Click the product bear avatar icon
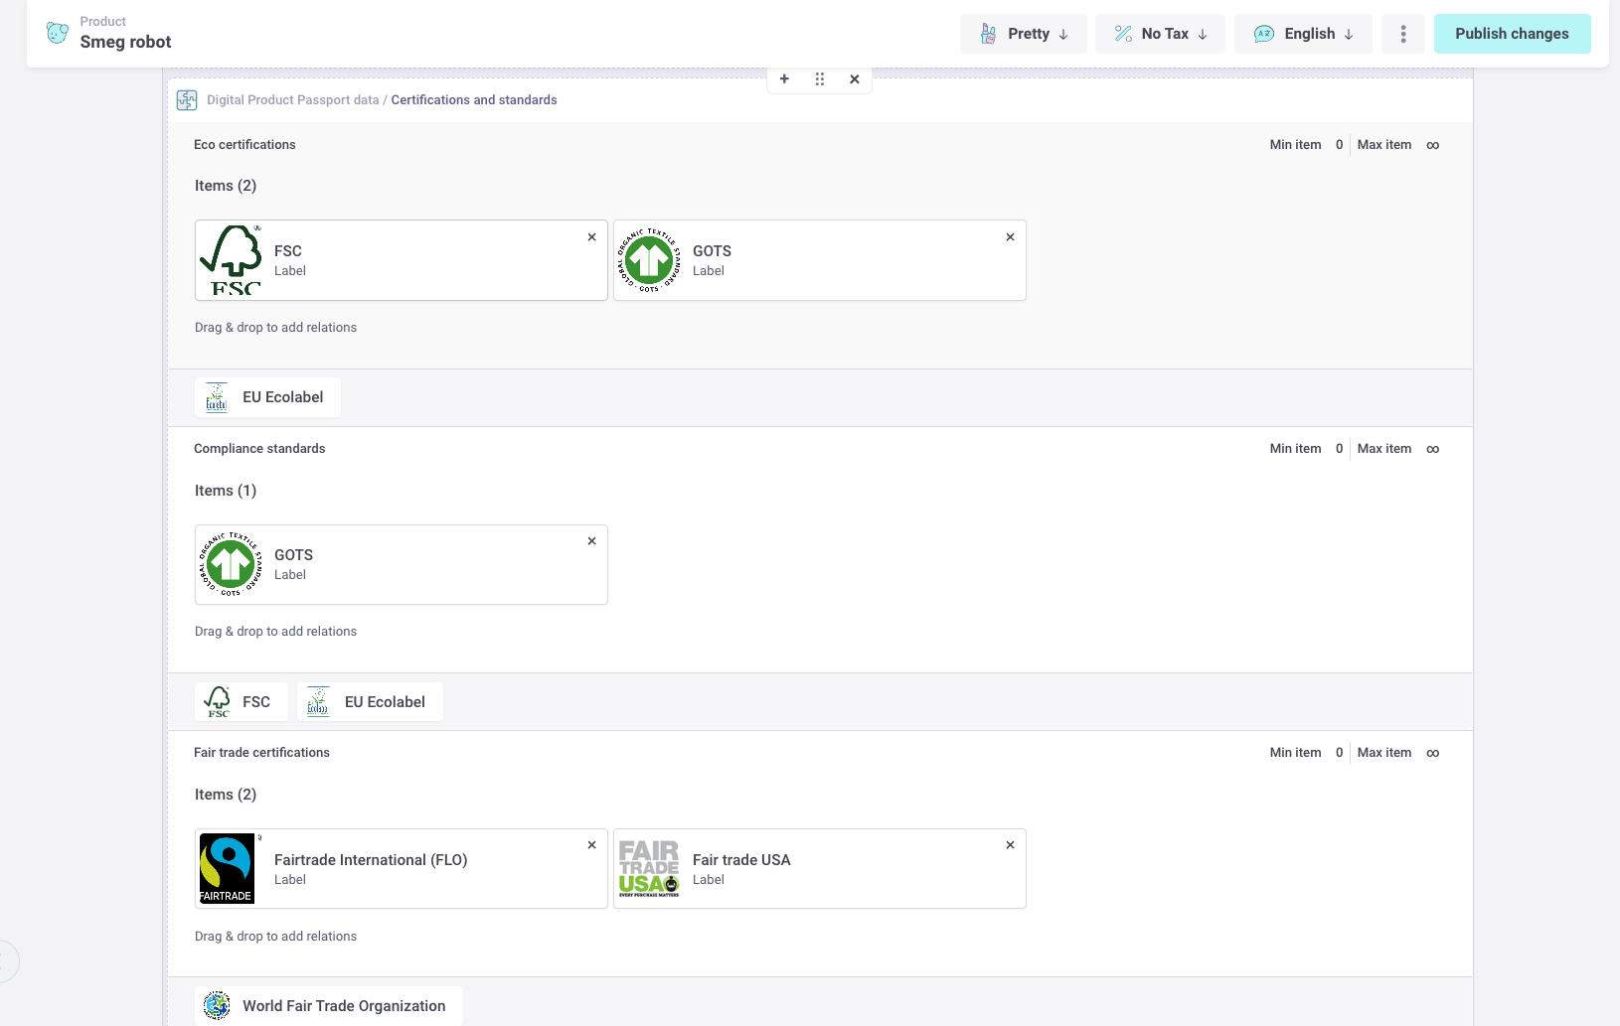Screen dimensions: 1620x1026 pos(58,33)
